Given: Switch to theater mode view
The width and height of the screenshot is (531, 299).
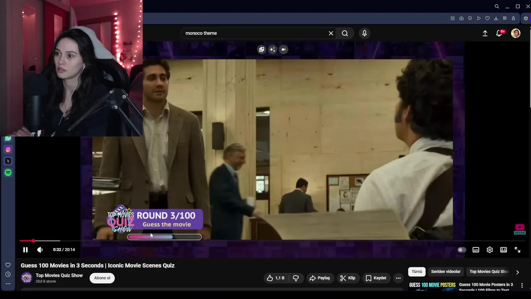Looking at the screenshot, I should tap(504, 250).
